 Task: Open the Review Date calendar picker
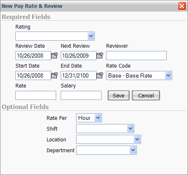pos(54,56)
